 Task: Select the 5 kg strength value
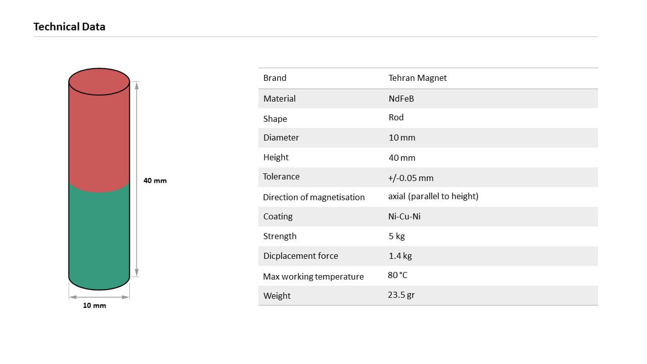coord(397,236)
